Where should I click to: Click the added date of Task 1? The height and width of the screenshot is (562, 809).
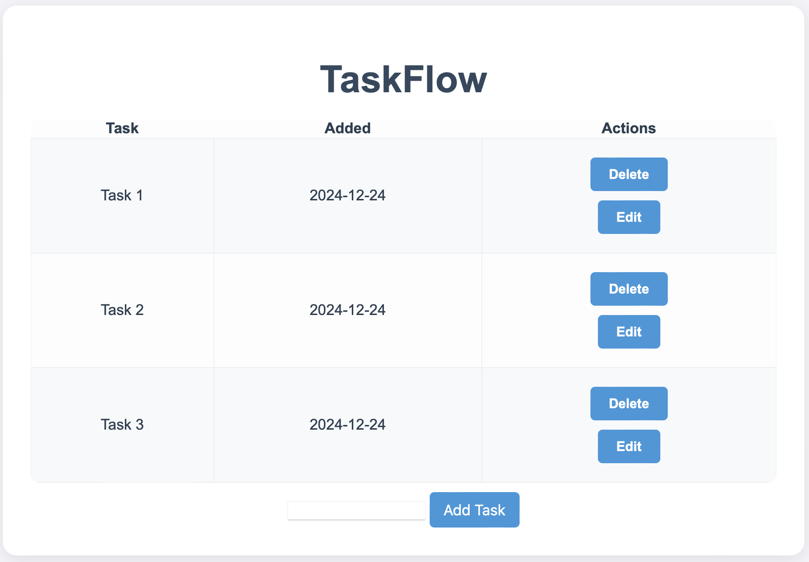[x=348, y=195]
